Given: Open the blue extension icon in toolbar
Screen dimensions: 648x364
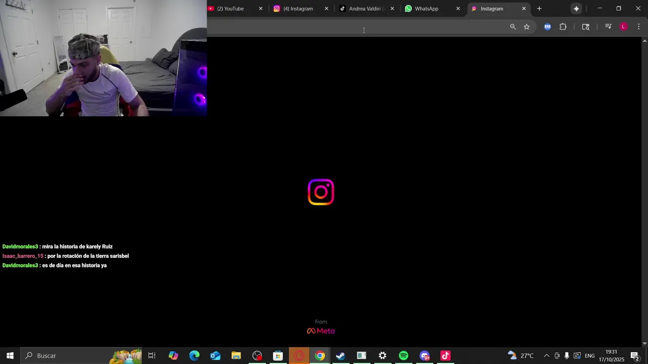Looking at the screenshot, I should pos(547,27).
